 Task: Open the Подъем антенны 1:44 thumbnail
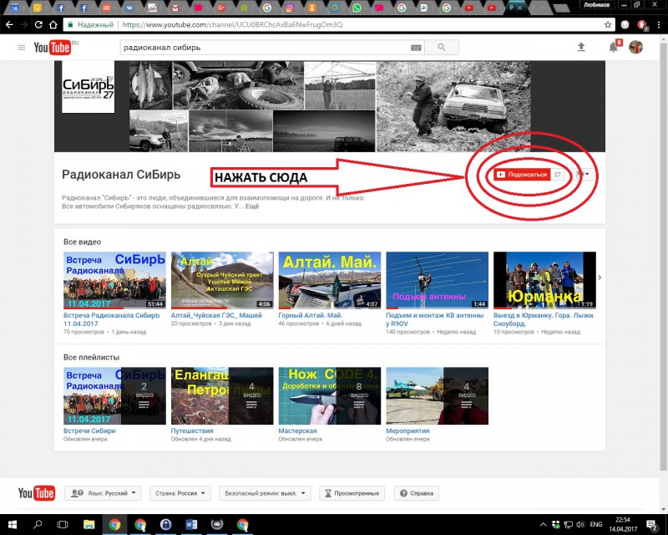point(437,280)
